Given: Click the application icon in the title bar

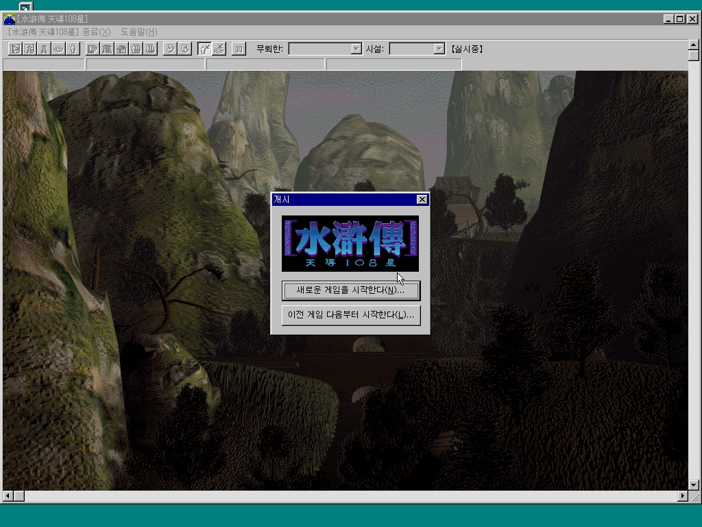Looking at the screenshot, I should pos(9,19).
